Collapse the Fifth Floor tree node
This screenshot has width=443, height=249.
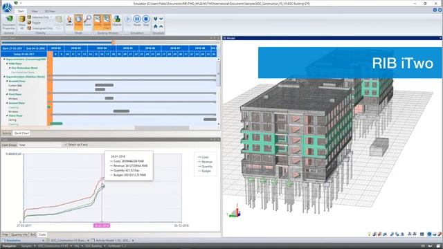7,64
